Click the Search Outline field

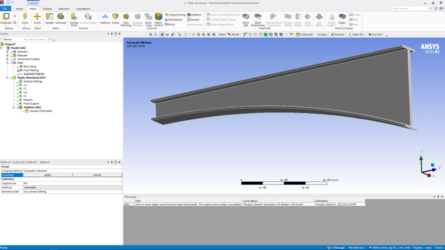click(37, 39)
